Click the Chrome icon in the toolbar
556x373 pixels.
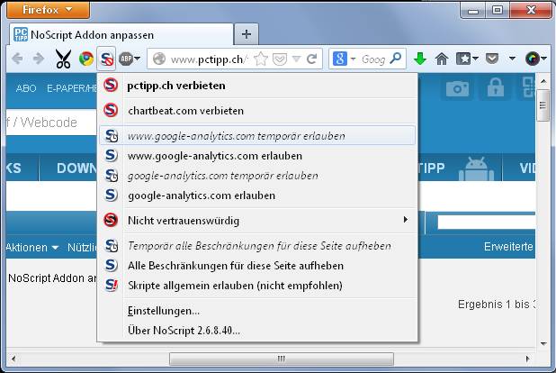(86, 59)
